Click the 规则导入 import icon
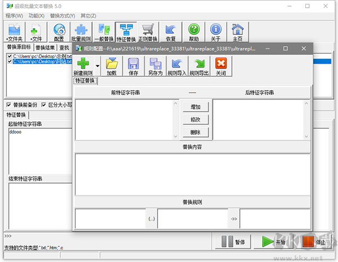This screenshot has width=338, height=262. [177, 64]
